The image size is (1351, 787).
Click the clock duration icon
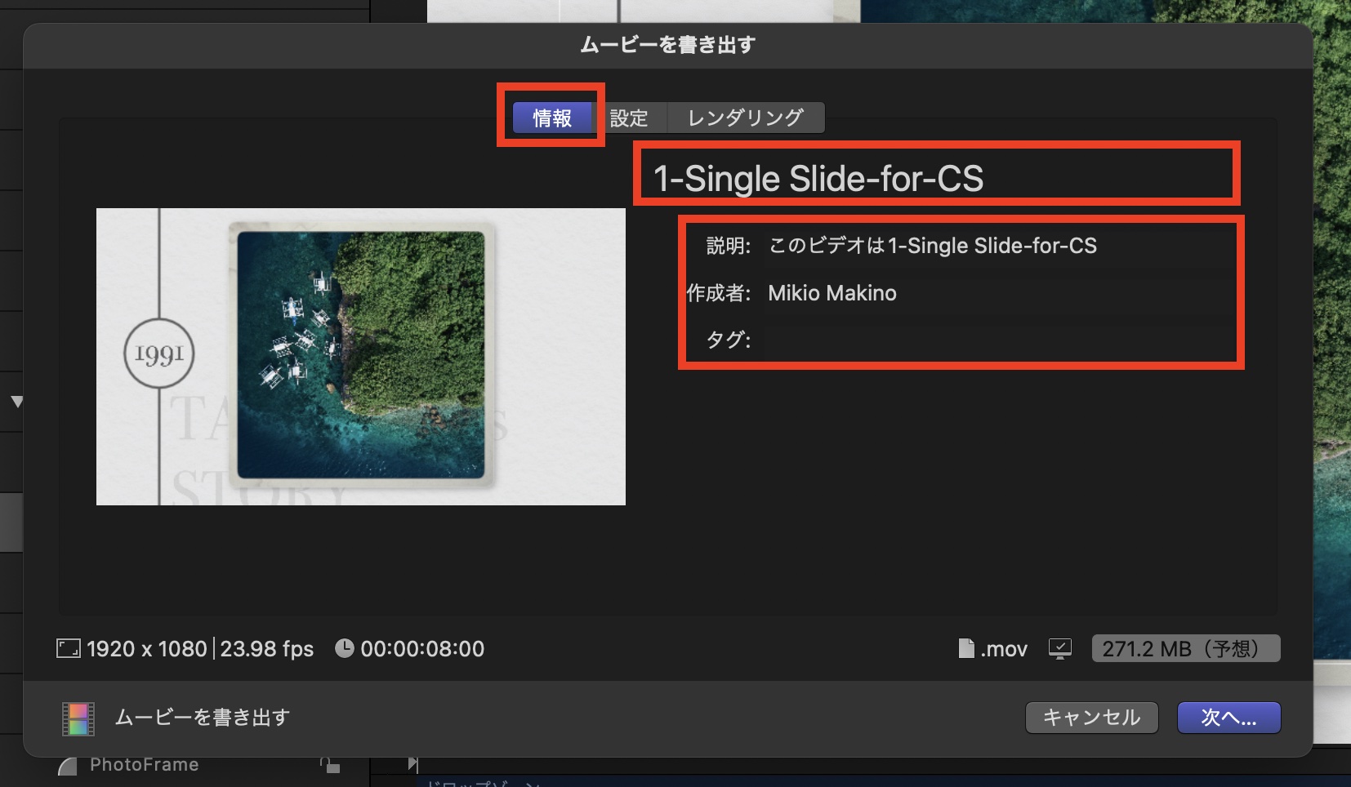point(345,648)
